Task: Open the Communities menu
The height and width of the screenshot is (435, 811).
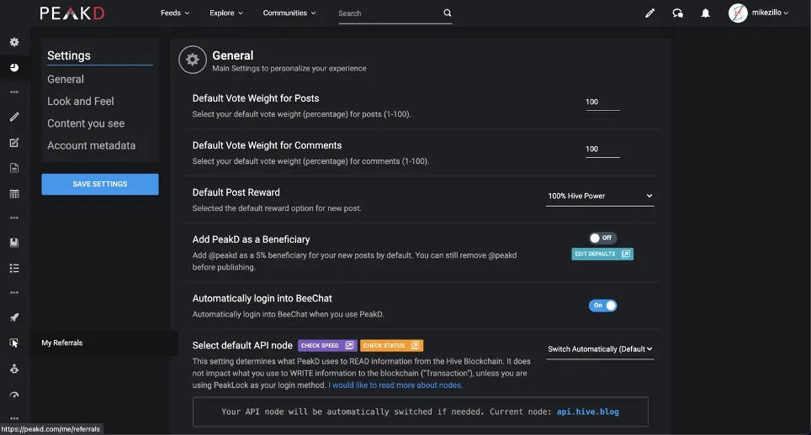Action: tap(289, 13)
